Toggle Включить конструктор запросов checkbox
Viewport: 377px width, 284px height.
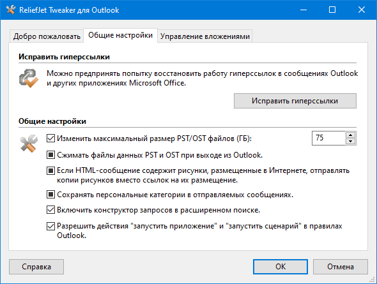pyautogui.click(x=50, y=210)
